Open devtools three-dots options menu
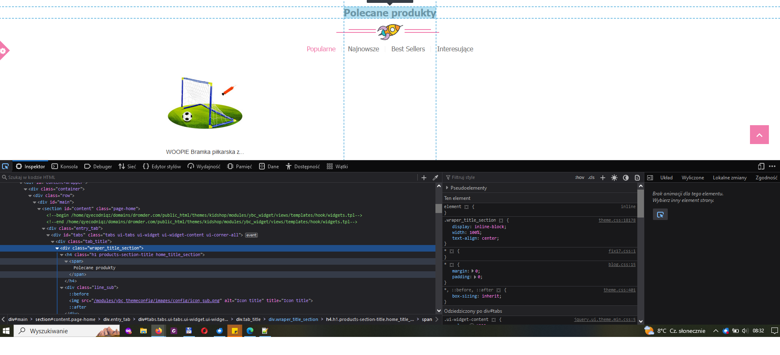The image size is (780, 355). (x=772, y=166)
